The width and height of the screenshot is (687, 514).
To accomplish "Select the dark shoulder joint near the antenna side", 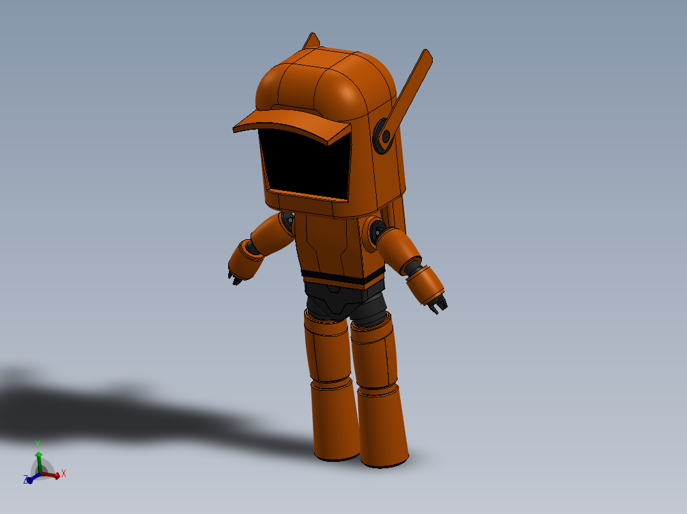I will [377, 232].
